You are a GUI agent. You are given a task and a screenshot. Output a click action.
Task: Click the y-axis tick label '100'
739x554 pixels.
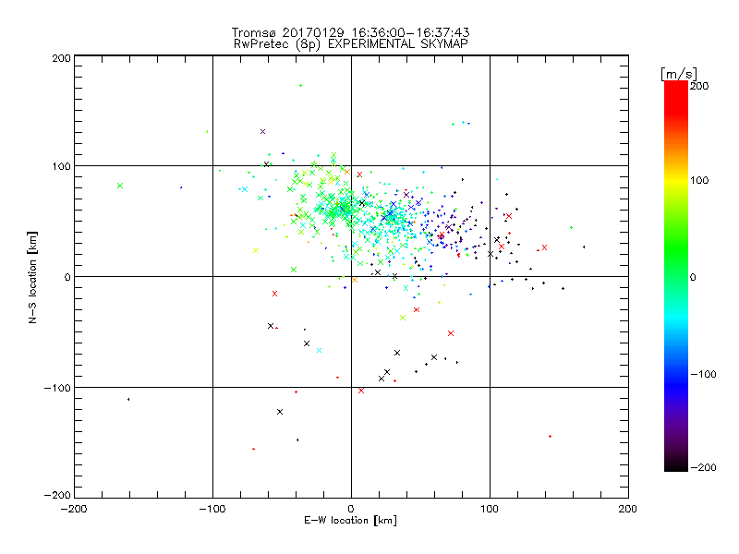point(61,166)
